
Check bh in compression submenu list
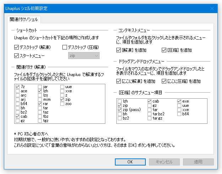point(120,114)
